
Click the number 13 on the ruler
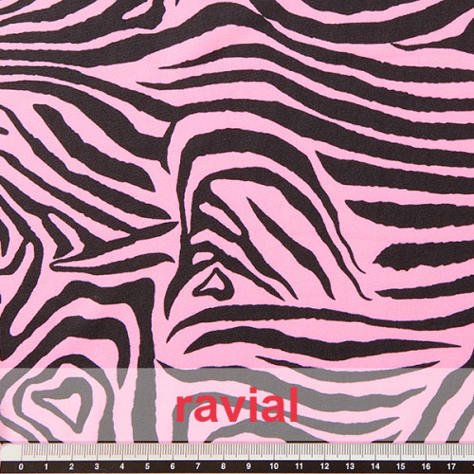coord(350,466)
